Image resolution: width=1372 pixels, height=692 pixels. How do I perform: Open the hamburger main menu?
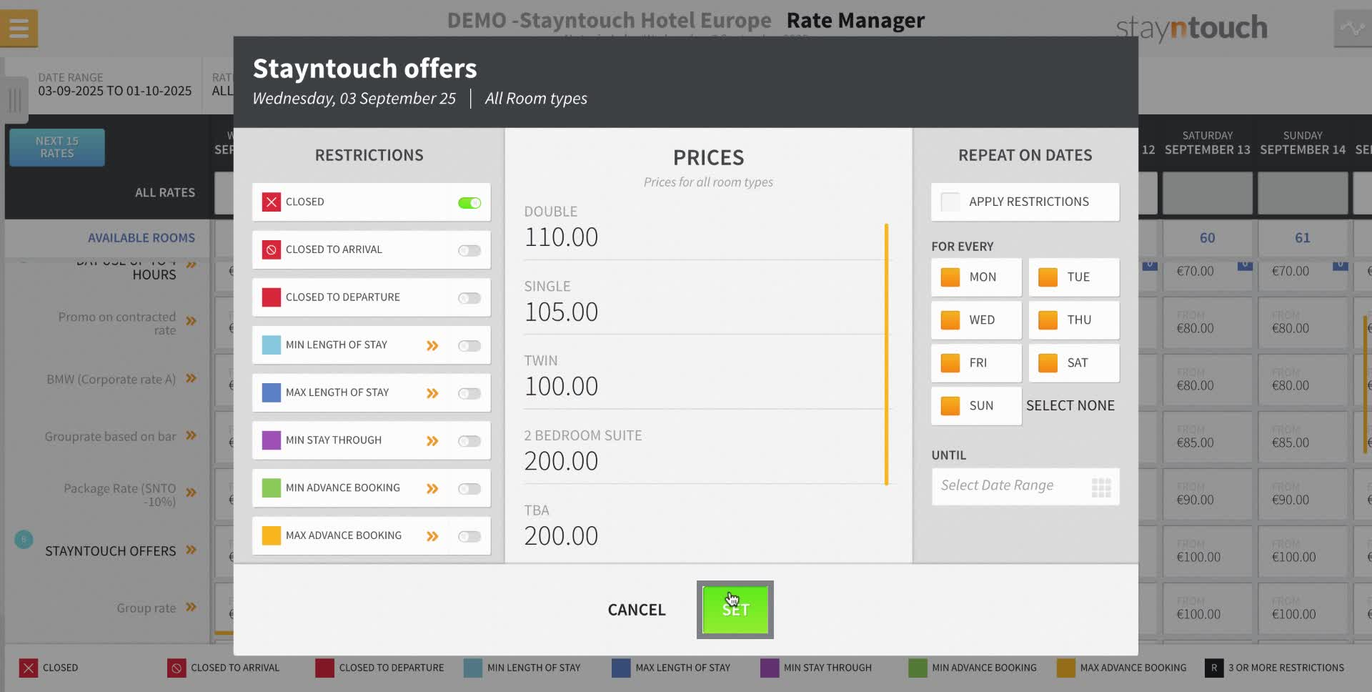(x=19, y=29)
